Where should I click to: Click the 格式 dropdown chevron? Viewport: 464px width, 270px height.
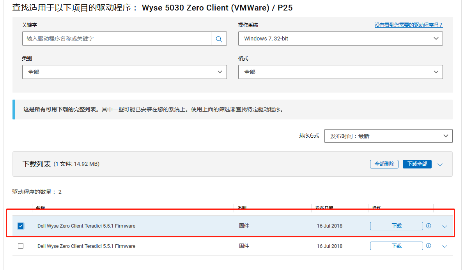[x=436, y=72]
